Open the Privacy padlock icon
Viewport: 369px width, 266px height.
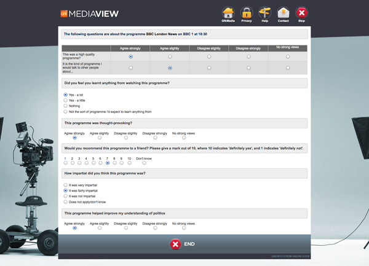pos(247,13)
